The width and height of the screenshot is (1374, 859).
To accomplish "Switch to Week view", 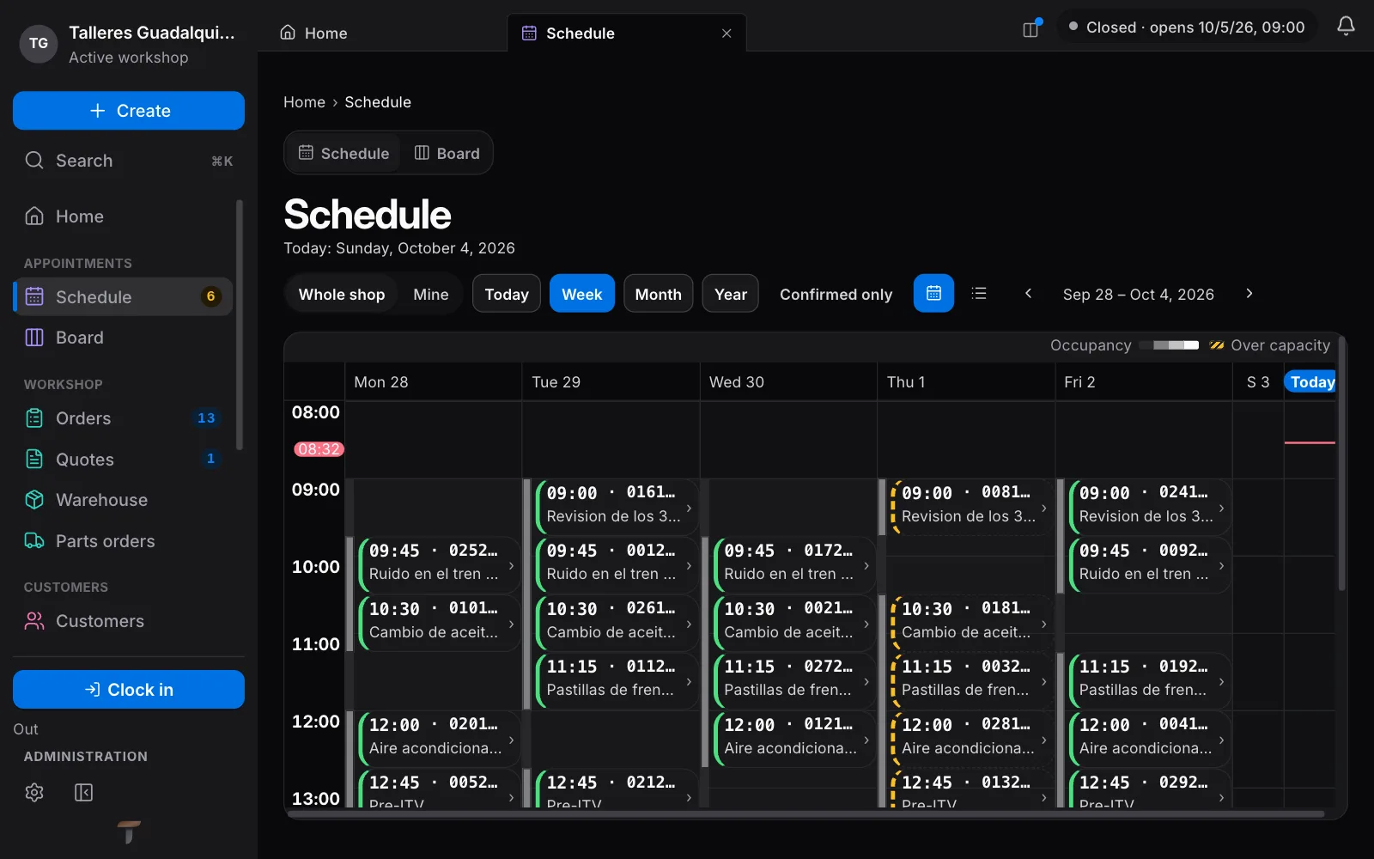I will (x=582, y=295).
